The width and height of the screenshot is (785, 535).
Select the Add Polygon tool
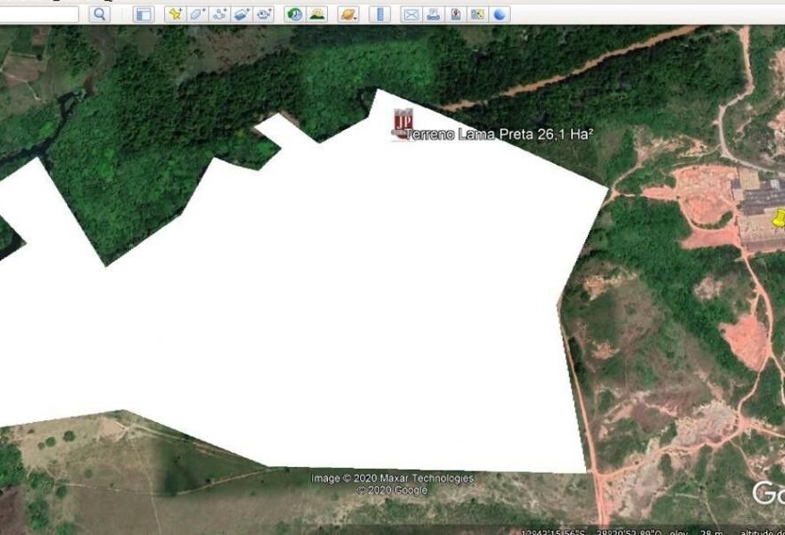coord(197,14)
